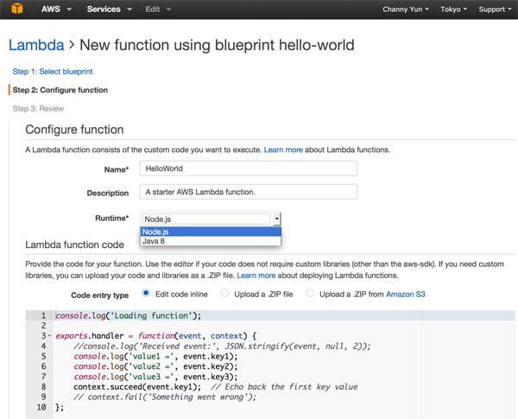Screen dimensions: 518x419
Task: Choose Node.js option in Runtime list
Action: tap(211, 232)
